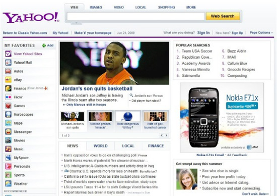Click the Messenger smiley icon
277x196 pixels.
[8, 132]
